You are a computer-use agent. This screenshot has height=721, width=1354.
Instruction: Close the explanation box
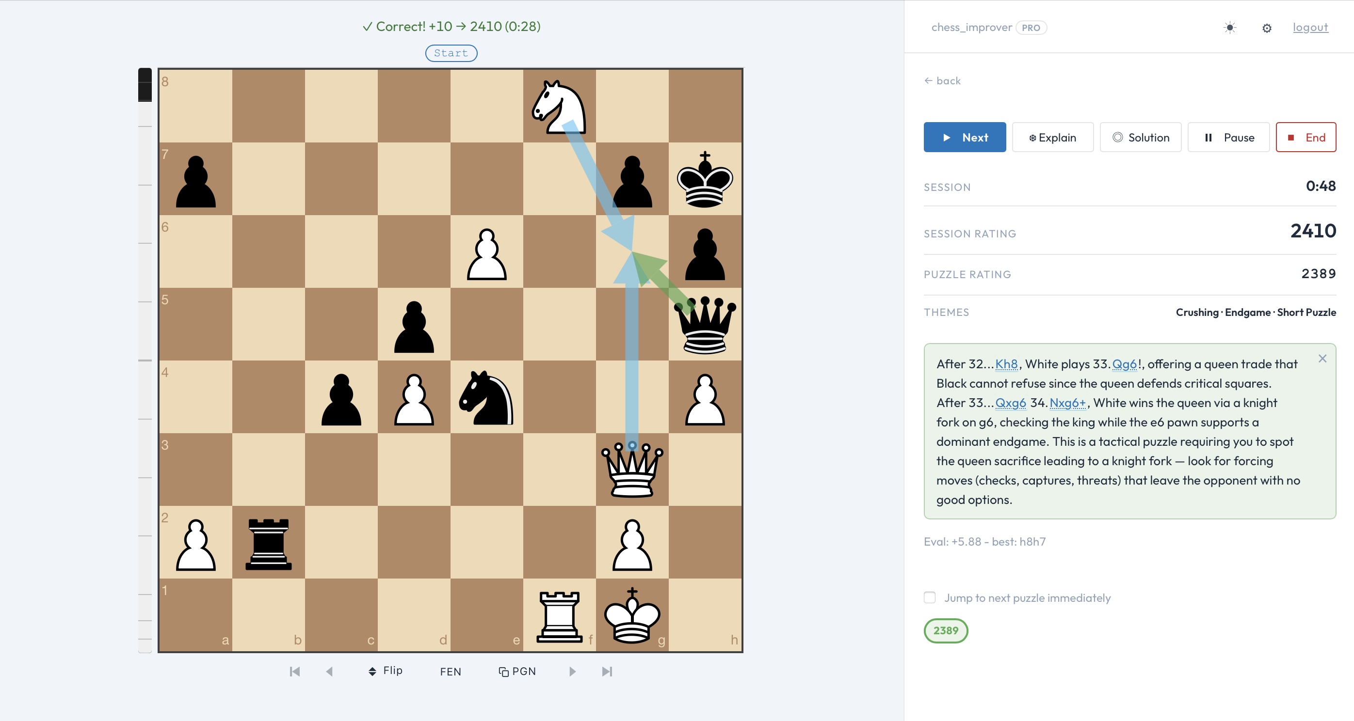[x=1322, y=359]
